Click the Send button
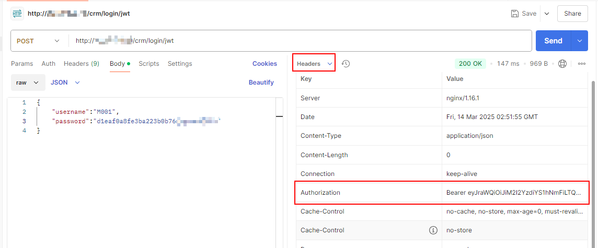Viewport: 598px width, 248px height. click(554, 41)
